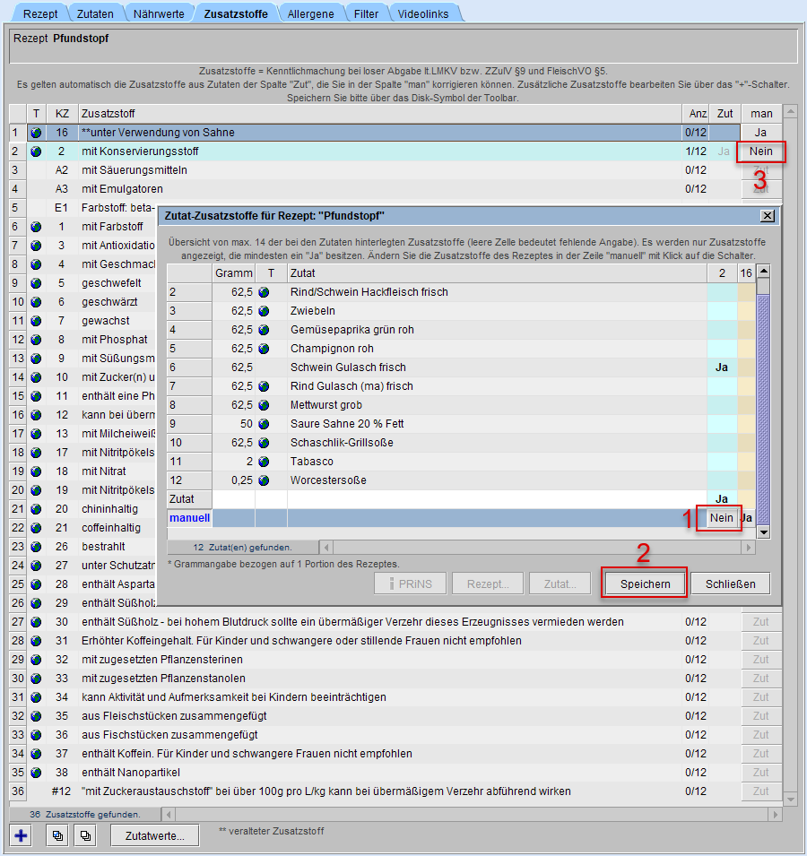Click the Schließen button
The height and width of the screenshot is (856, 807).
pos(730,584)
